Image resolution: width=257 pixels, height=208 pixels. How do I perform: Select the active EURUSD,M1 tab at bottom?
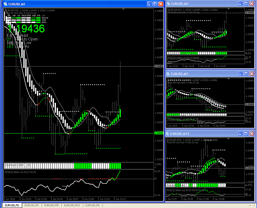pyautogui.click(x=12, y=206)
